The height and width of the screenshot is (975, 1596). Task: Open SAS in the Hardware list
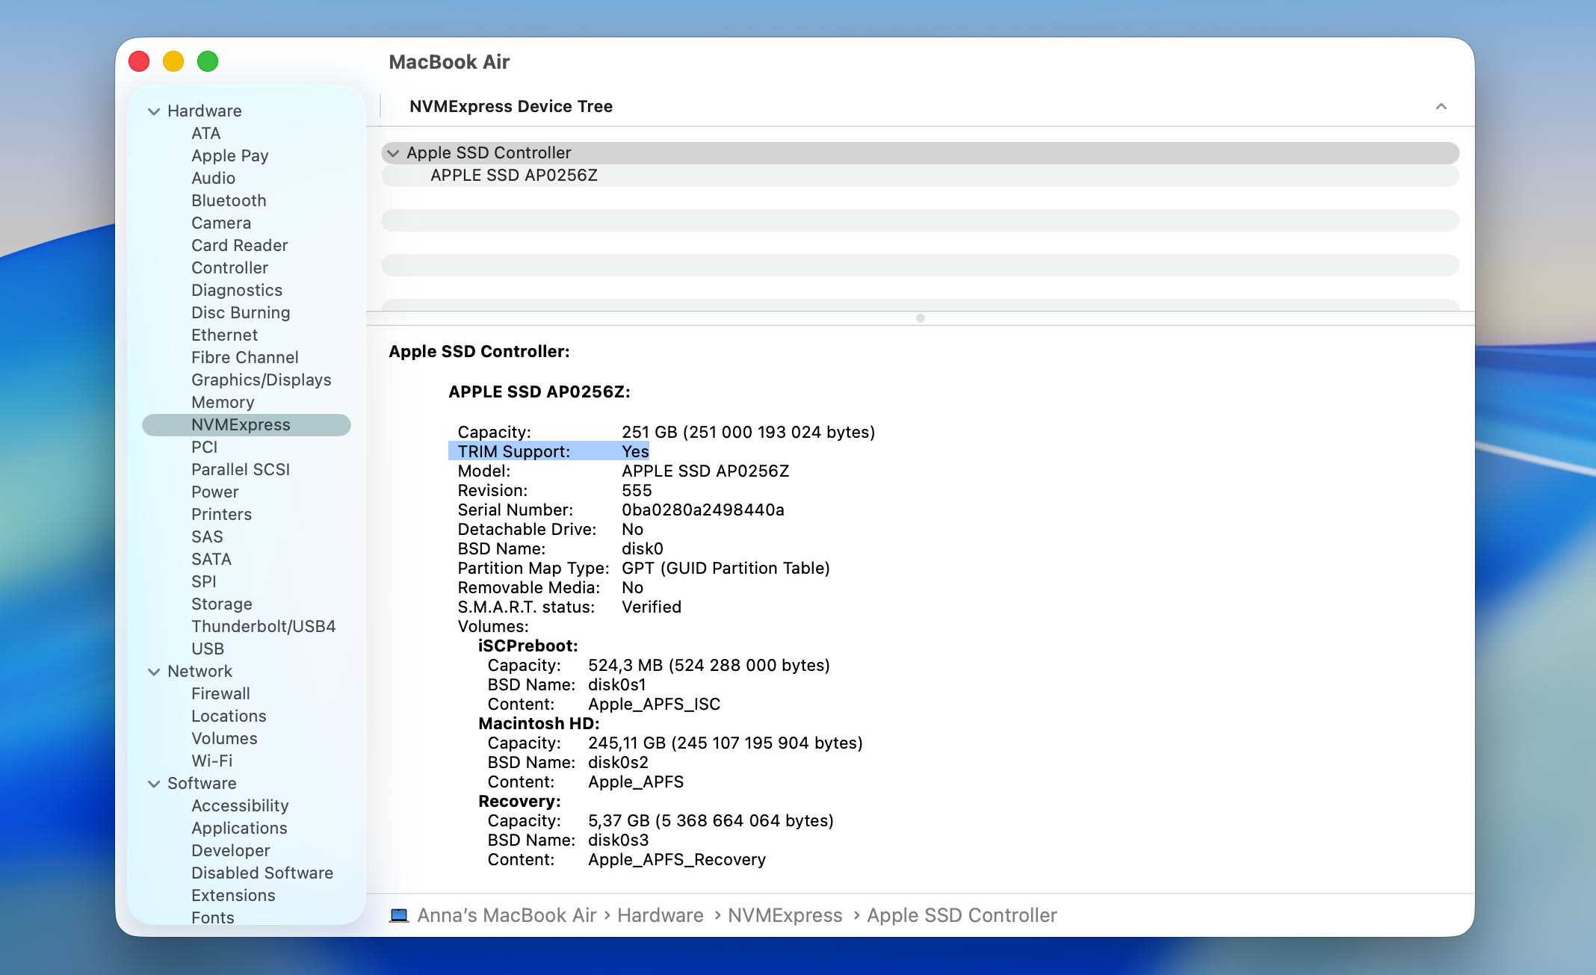[x=207, y=537]
